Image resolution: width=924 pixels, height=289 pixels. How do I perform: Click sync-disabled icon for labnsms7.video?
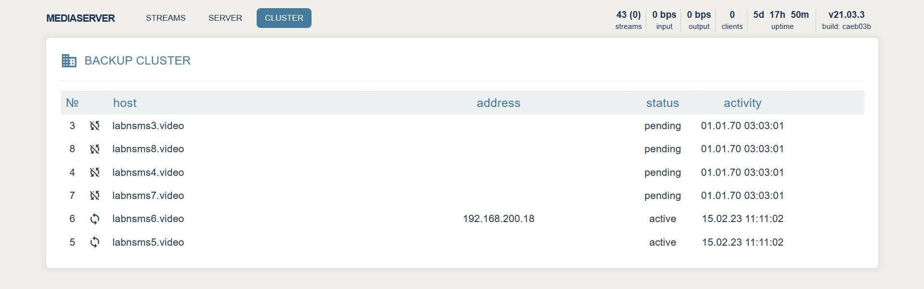point(95,196)
